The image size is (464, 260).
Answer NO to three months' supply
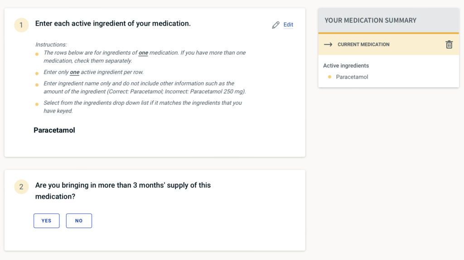coord(79,221)
